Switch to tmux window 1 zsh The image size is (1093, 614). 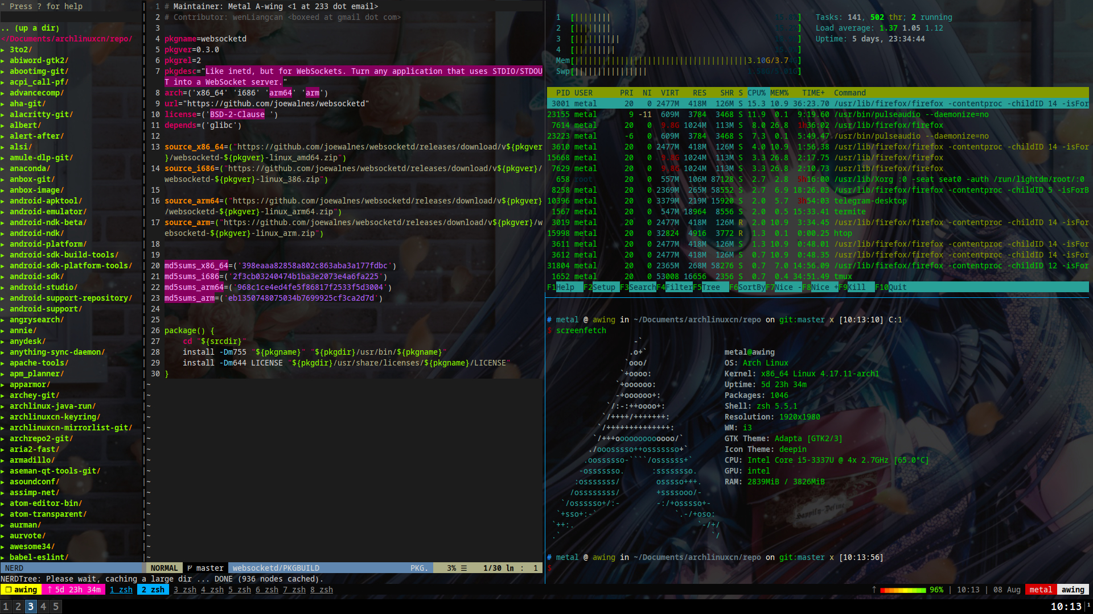click(121, 590)
